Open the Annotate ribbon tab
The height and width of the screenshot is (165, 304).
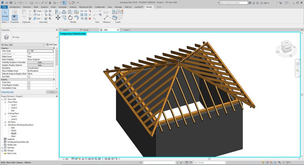click(x=63, y=7)
